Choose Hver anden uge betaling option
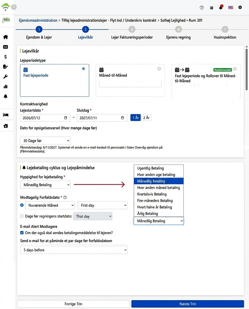Image resolution: width=249 pixels, height=309 pixels. pos(159,175)
